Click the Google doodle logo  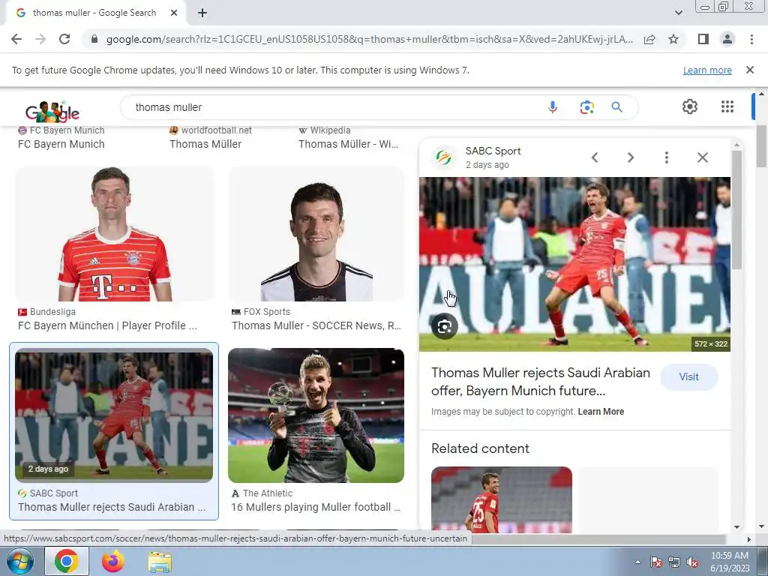pos(52,111)
